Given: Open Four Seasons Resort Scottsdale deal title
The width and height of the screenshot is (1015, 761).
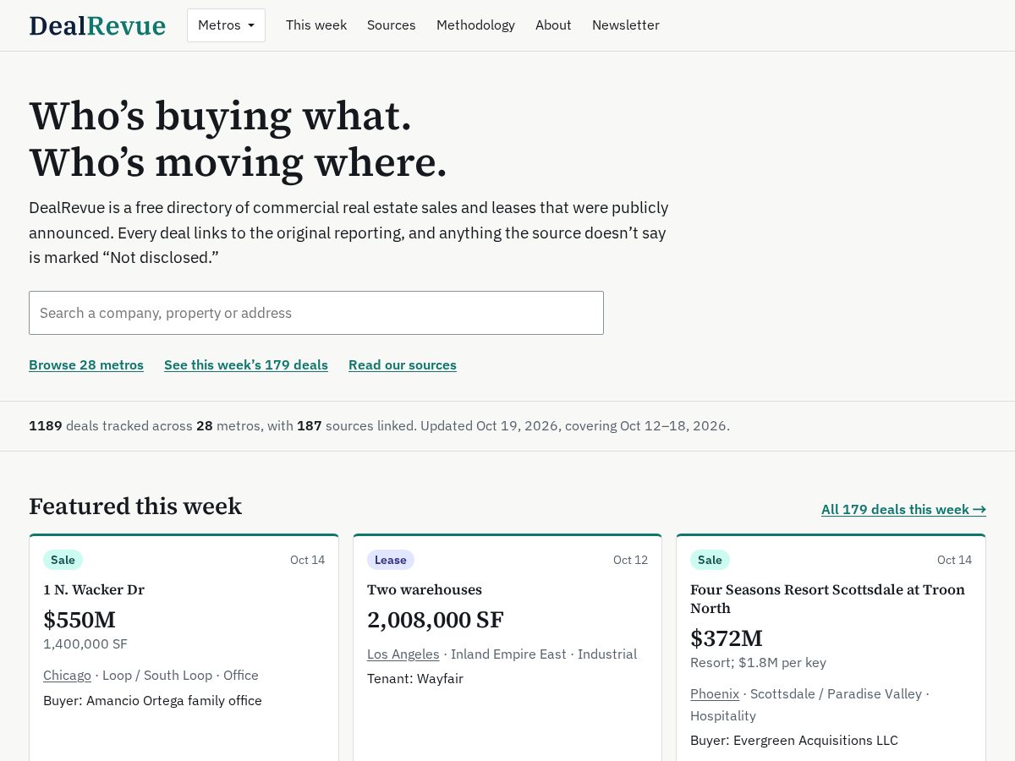Looking at the screenshot, I should tap(827, 599).
